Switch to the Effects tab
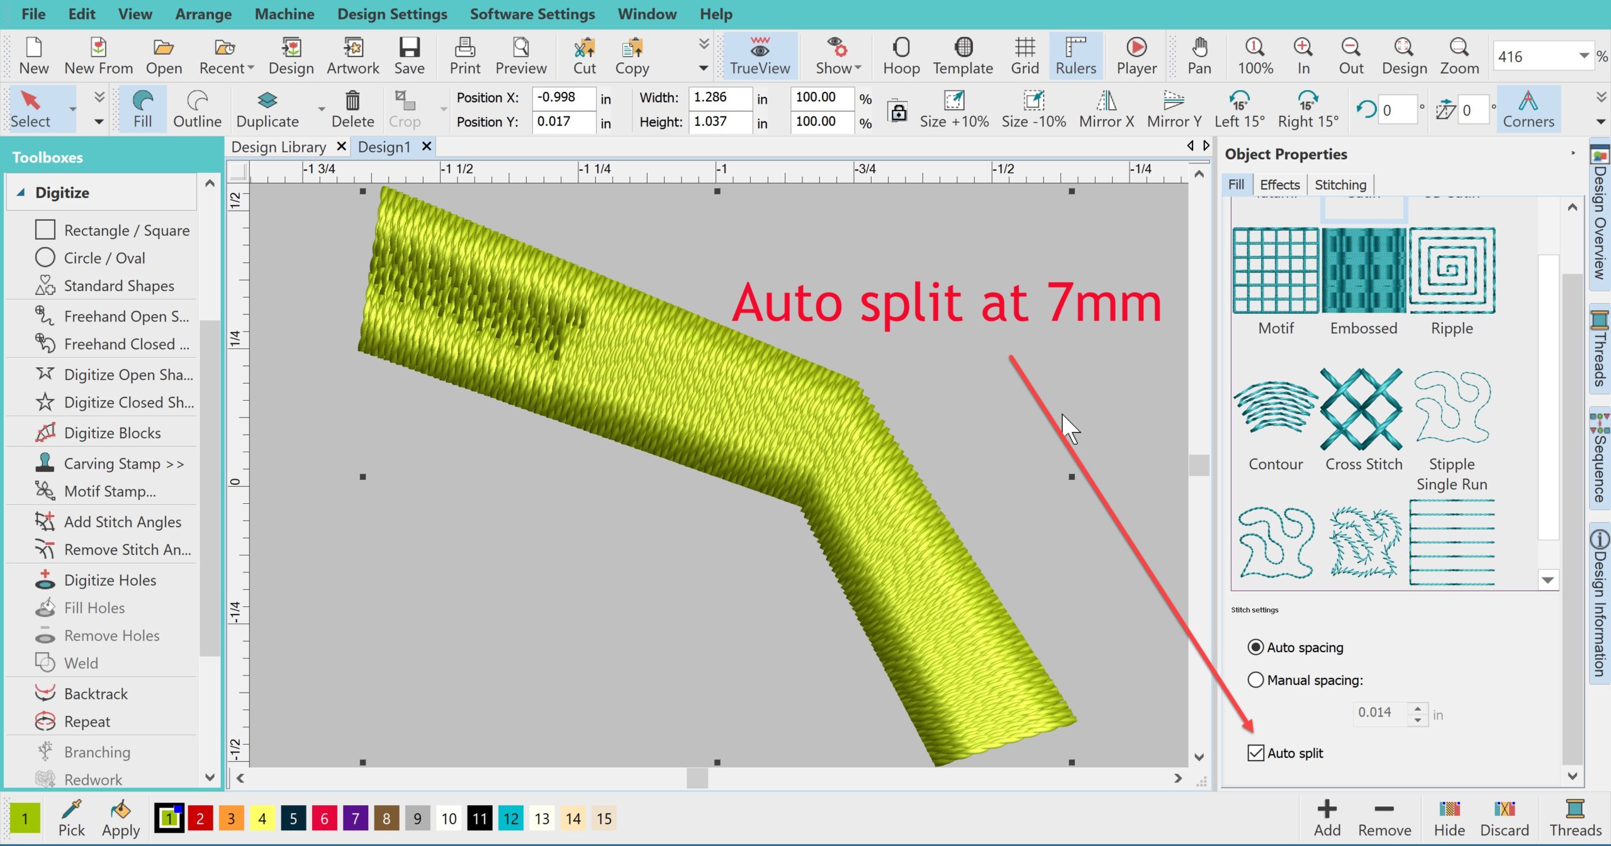The width and height of the screenshot is (1611, 846). coord(1279,184)
